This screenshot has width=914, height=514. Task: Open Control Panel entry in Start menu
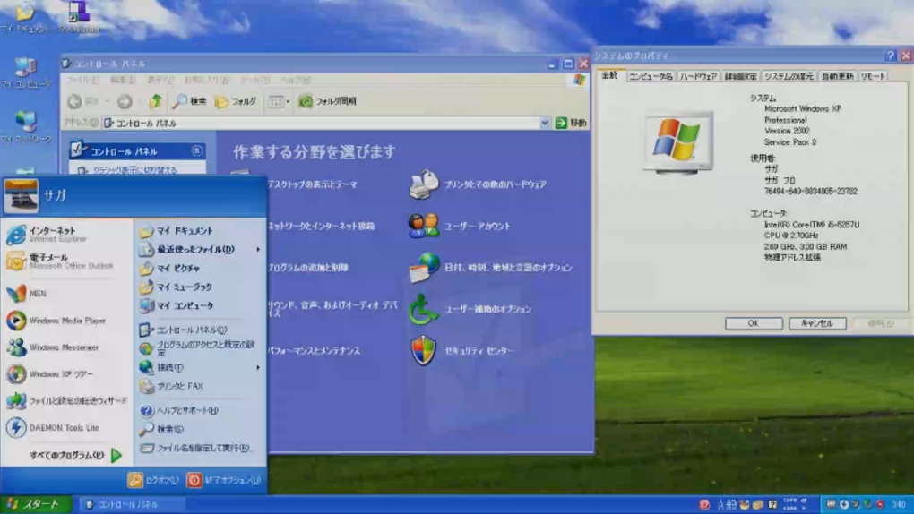[184, 330]
